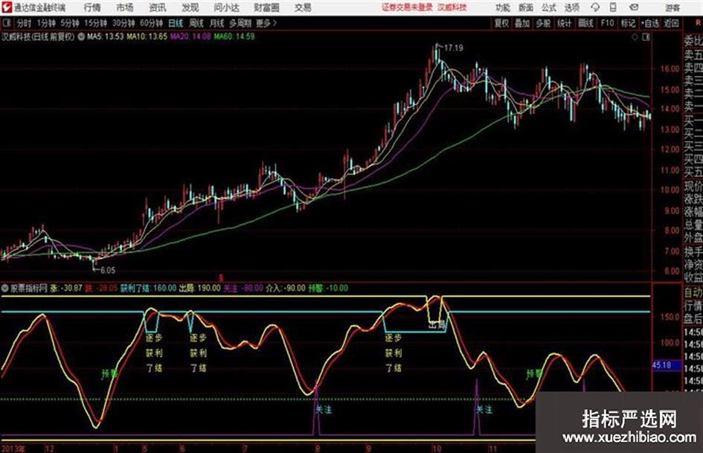Switch to the 5分钟 period tab
Screen dimensions: 703x453
[69, 23]
